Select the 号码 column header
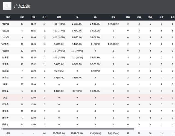The width and height of the screenshot is (175, 136). tap(22, 17)
